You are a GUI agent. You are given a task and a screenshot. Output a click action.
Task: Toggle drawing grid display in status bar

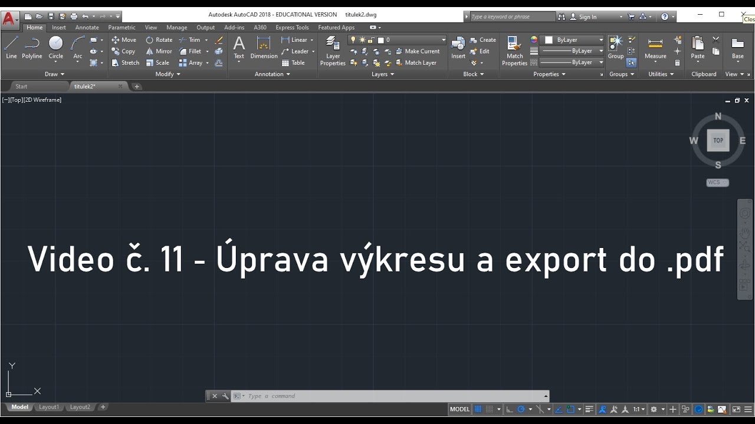[x=478, y=409]
